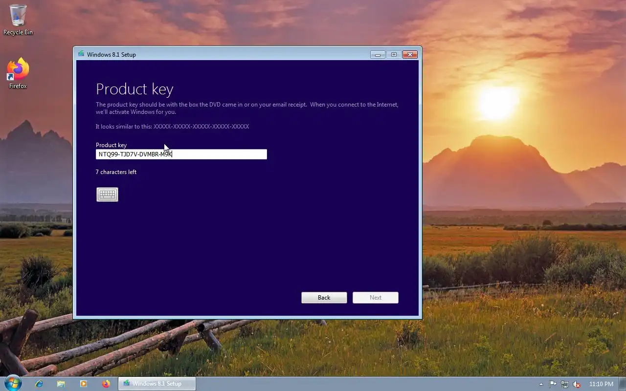The image size is (626, 391).
Task: Open the on-screen keyboard icon
Action: point(107,195)
